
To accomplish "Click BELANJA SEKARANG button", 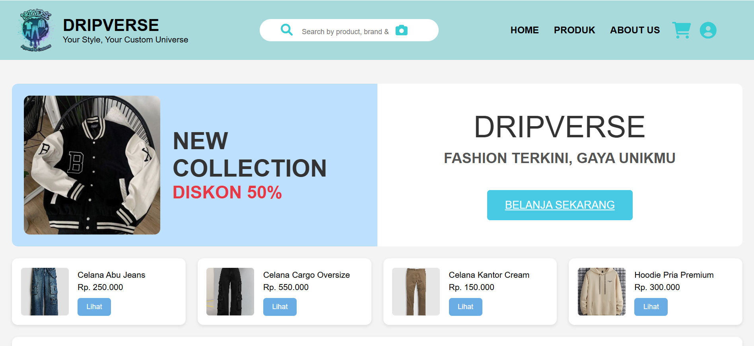I will [x=560, y=205].
